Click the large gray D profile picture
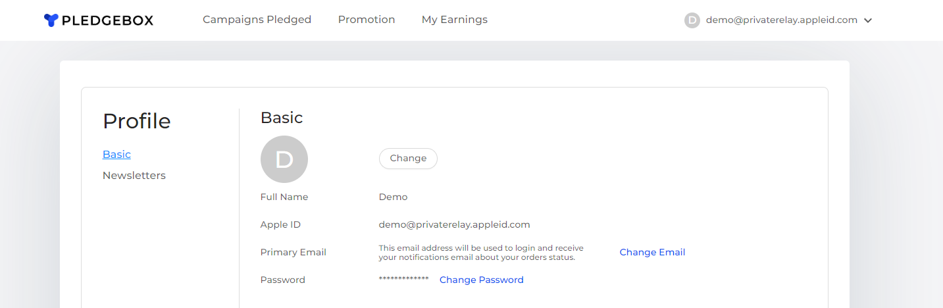This screenshot has width=943, height=308. point(284,159)
